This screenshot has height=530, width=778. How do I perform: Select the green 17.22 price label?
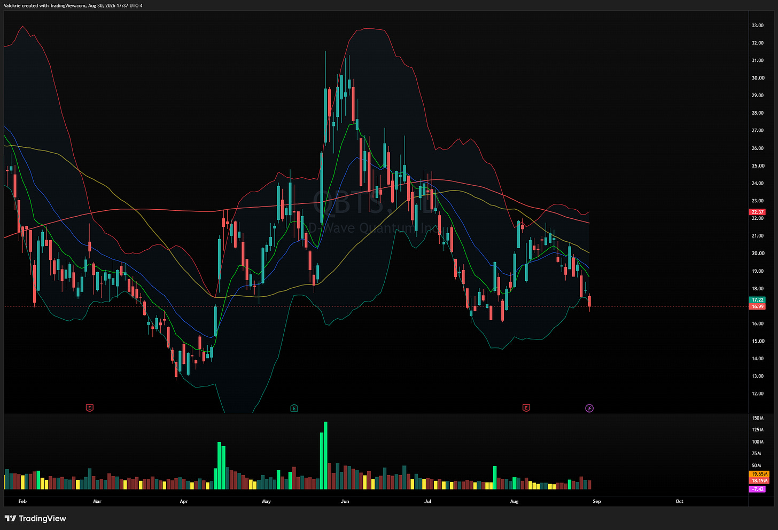point(758,300)
